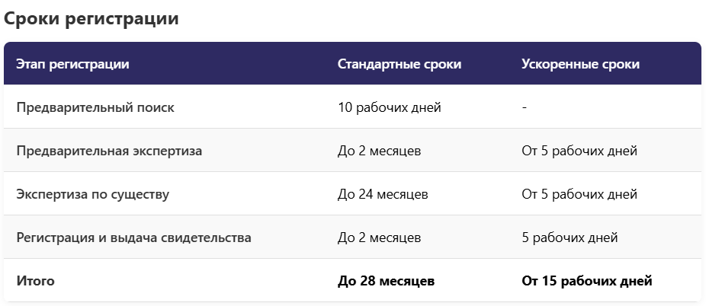Click the dash cell in the Предварительный поиск row

click(x=525, y=107)
